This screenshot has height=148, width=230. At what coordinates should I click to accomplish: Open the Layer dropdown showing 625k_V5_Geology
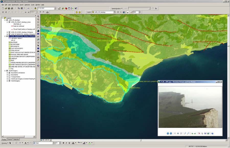(114, 12)
